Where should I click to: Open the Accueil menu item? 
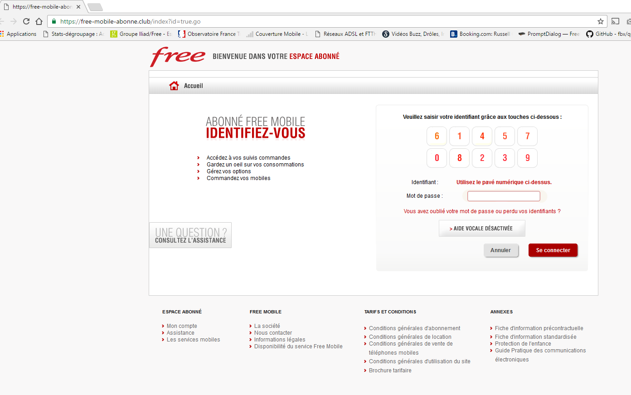(x=193, y=86)
